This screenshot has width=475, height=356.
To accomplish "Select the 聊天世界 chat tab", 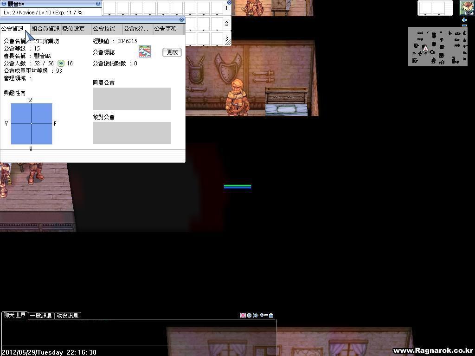I will (14, 315).
